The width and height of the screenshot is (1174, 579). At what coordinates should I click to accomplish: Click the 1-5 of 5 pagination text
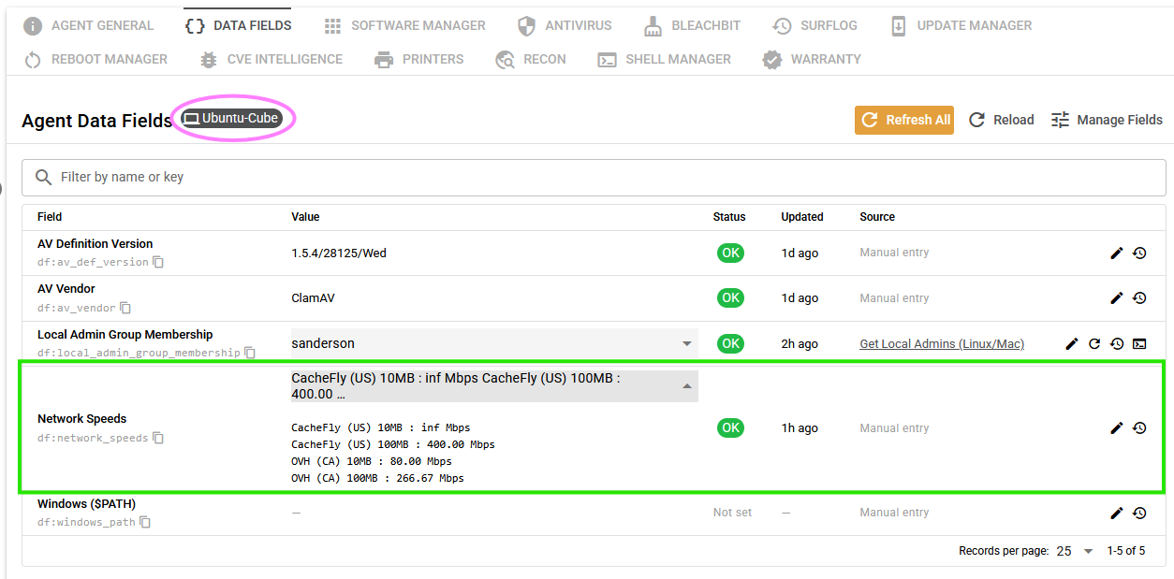pos(1126,551)
